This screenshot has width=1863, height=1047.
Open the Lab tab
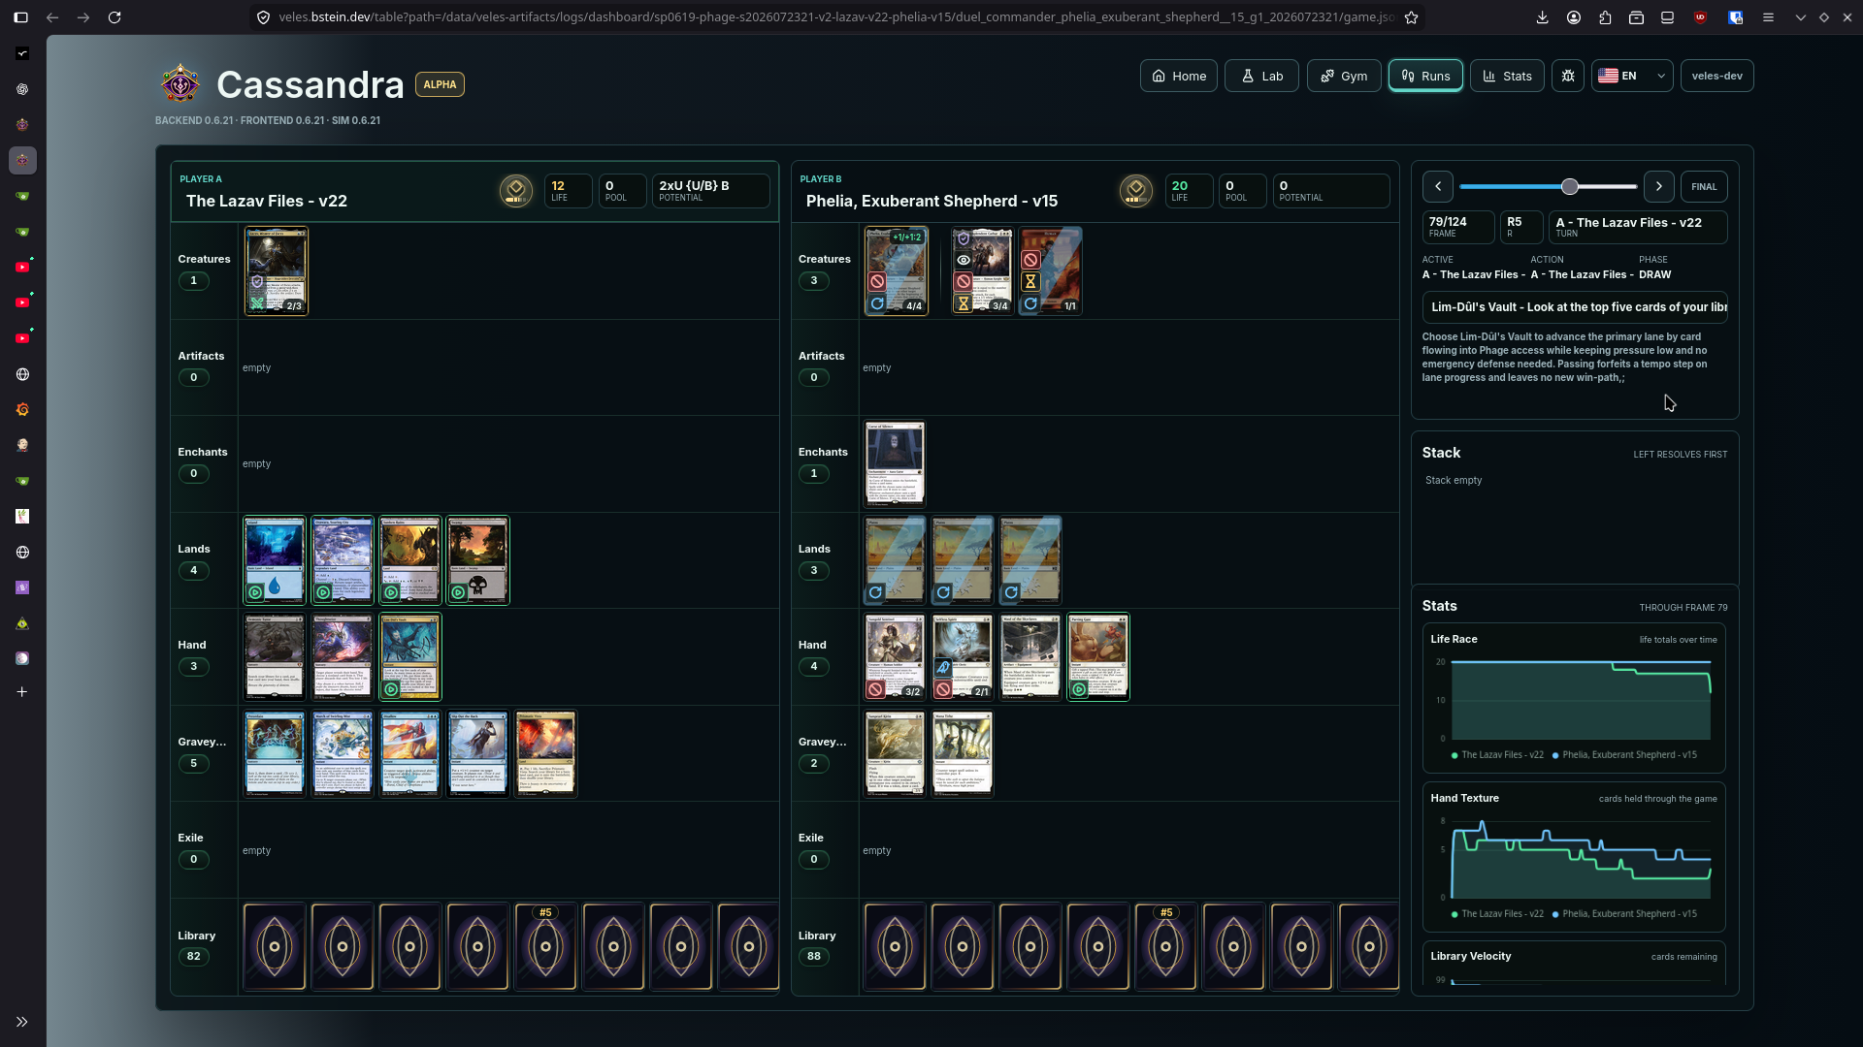[x=1261, y=76]
